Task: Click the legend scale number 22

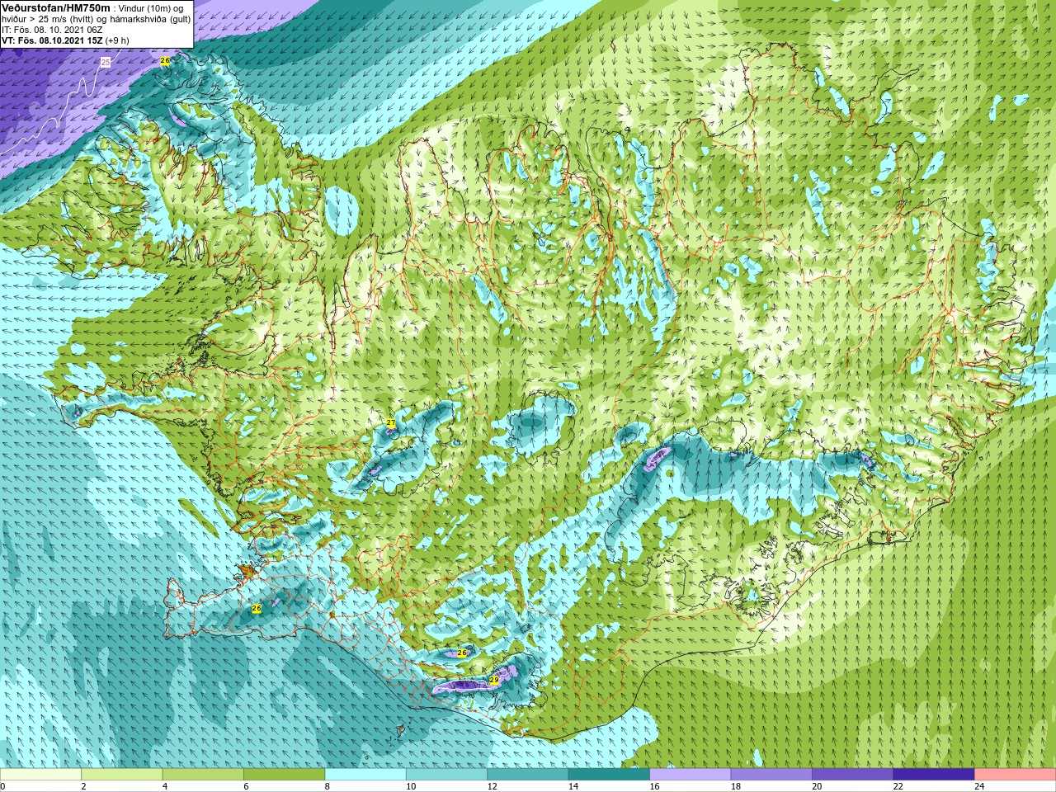Action: pyautogui.click(x=898, y=786)
